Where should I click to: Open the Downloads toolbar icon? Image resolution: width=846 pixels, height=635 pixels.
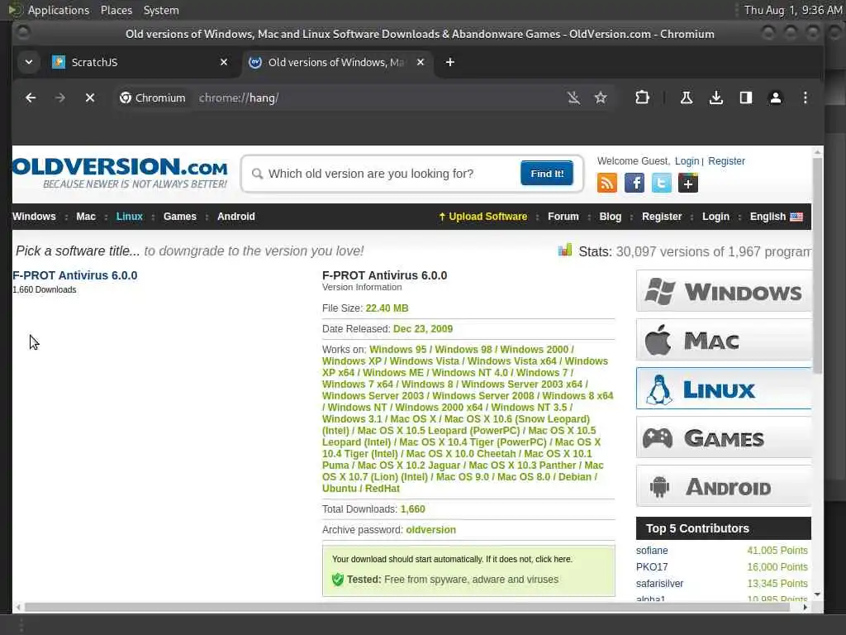pos(716,98)
